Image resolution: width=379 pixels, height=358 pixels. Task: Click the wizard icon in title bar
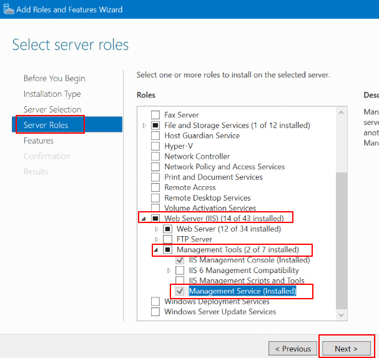8,9
